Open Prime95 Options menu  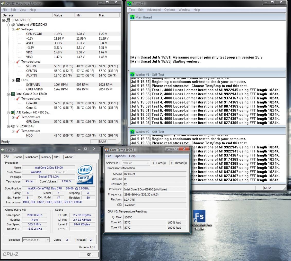(x=170, y=10)
